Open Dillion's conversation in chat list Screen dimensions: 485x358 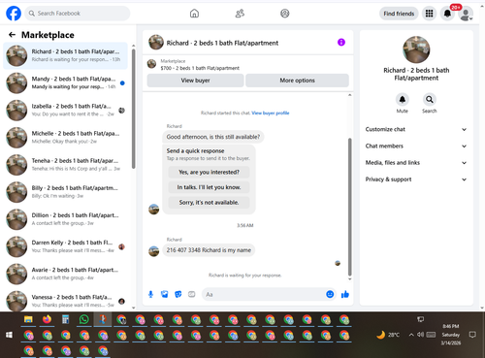click(65, 219)
